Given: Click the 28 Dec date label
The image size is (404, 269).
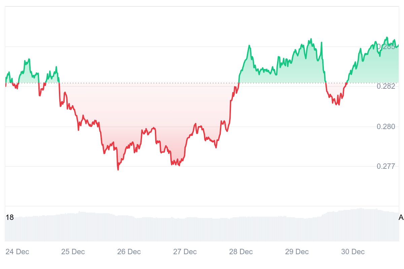Looking at the screenshot, I should (x=241, y=252).
